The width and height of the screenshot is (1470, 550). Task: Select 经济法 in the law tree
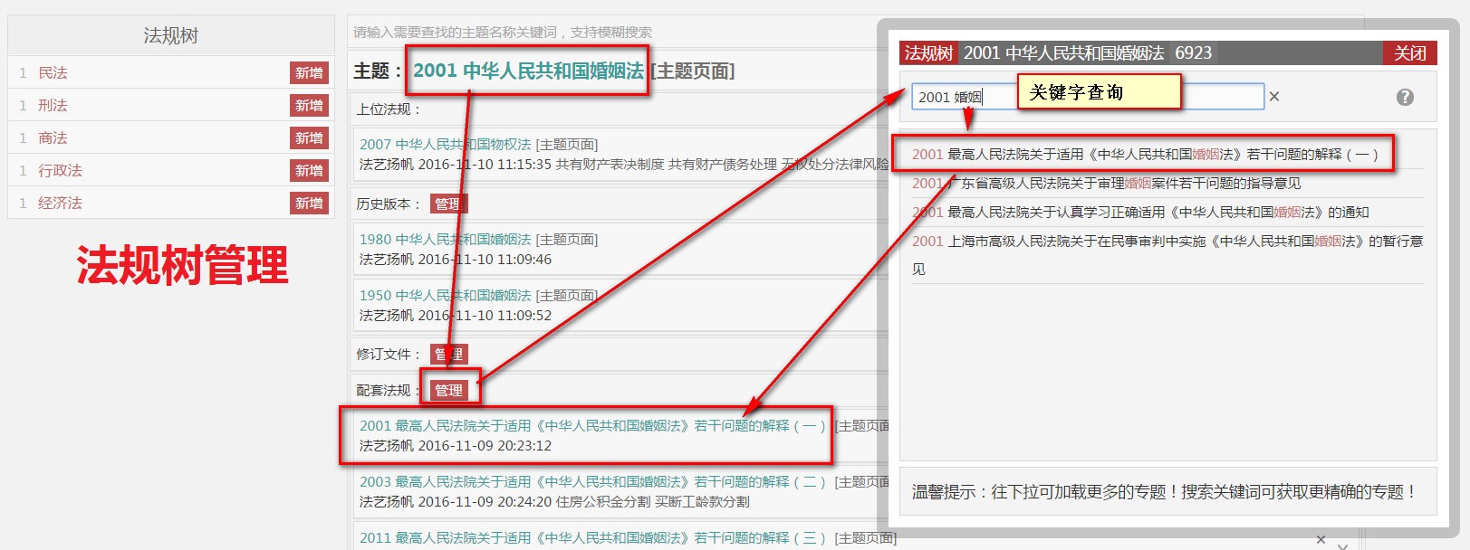tap(60, 204)
